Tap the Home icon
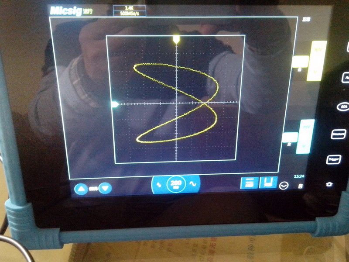The height and width of the screenshot is (262, 349). [x=329, y=184]
